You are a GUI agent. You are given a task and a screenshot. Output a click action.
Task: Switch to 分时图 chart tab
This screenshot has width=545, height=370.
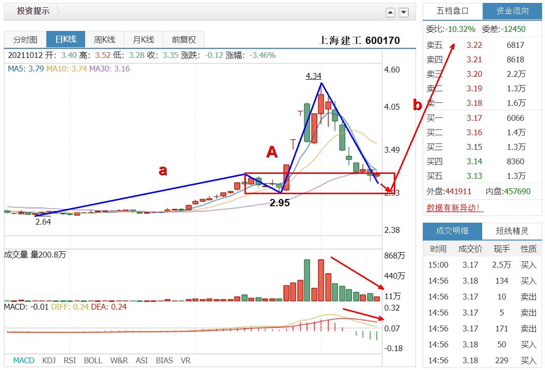click(25, 40)
